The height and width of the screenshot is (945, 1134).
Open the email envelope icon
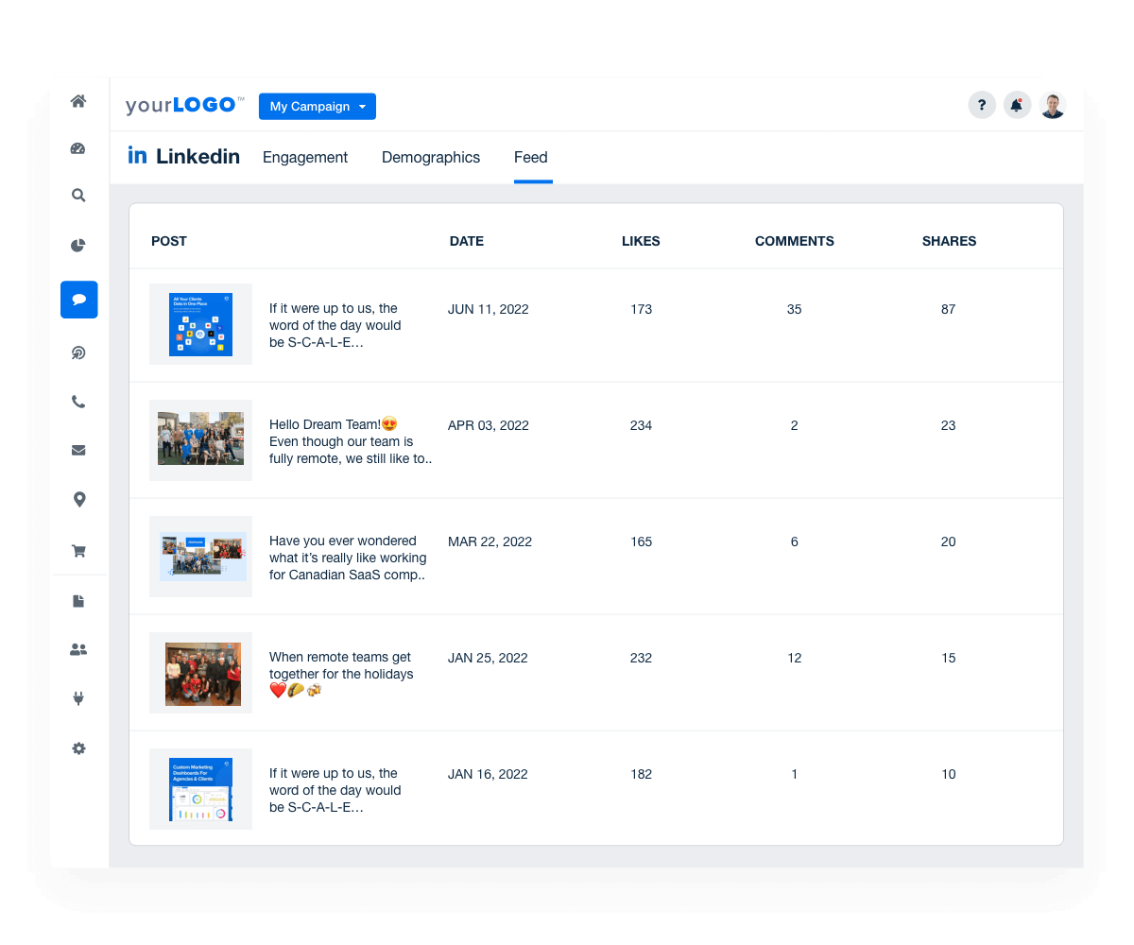point(78,451)
